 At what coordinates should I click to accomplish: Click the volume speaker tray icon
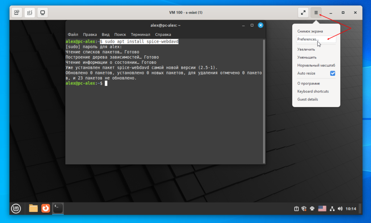[x=340, y=208]
